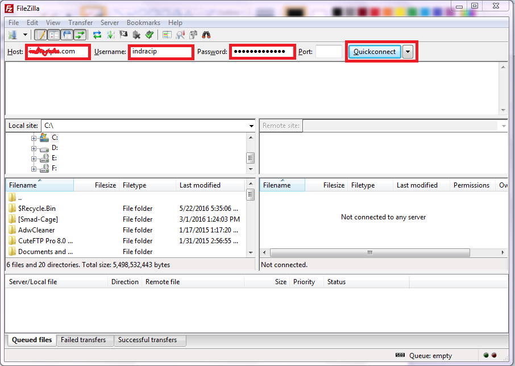Open the Local site path dropdown
The image size is (515, 366).
coord(251,126)
